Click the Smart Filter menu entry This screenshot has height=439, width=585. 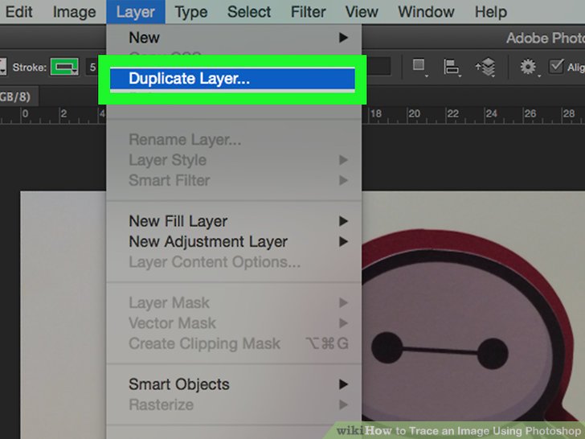[x=234, y=181]
